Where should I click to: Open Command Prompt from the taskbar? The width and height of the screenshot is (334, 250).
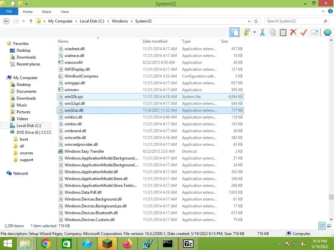coord(168,243)
